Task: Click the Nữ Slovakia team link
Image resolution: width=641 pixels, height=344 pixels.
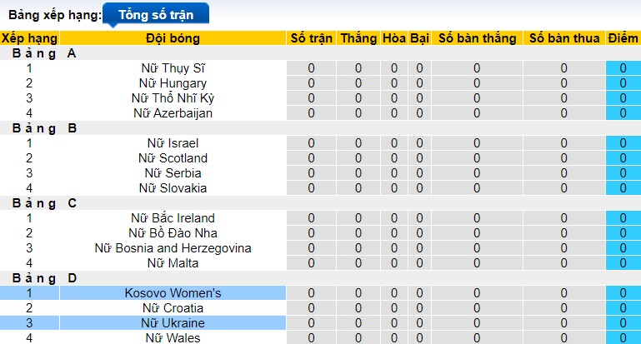Action: point(173,188)
